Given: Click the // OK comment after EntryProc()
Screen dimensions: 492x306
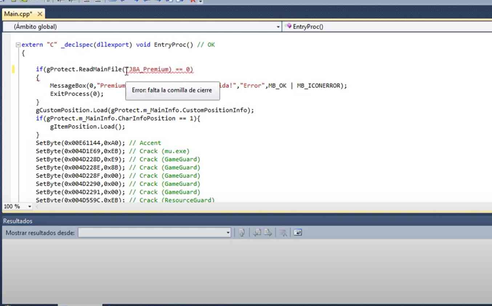Looking at the screenshot, I should pyautogui.click(x=206, y=45).
